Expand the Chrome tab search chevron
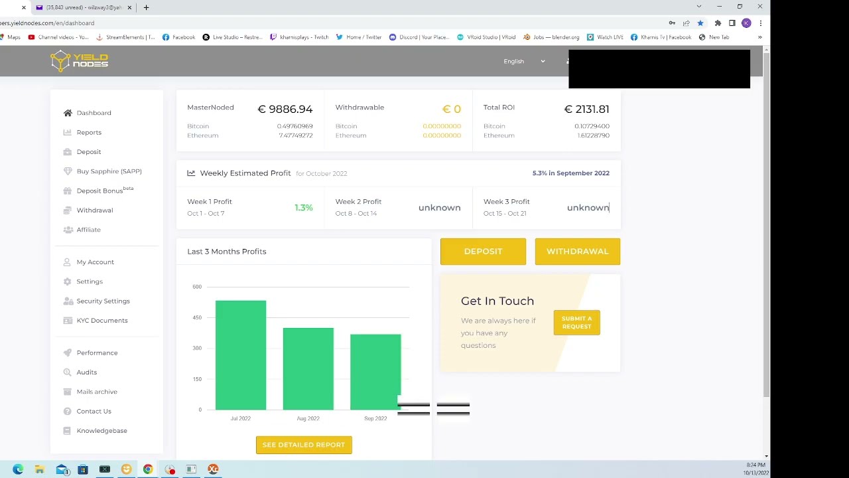The image size is (849, 478). (x=698, y=7)
